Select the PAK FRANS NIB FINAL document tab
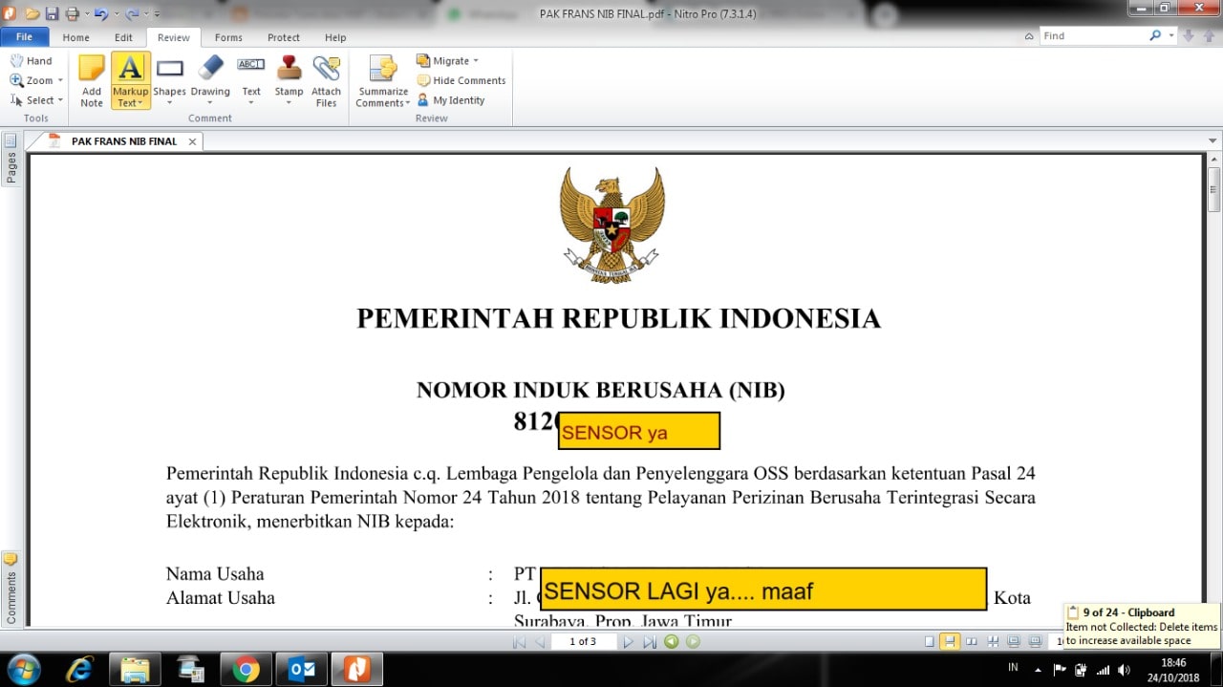 pyautogui.click(x=124, y=141)
